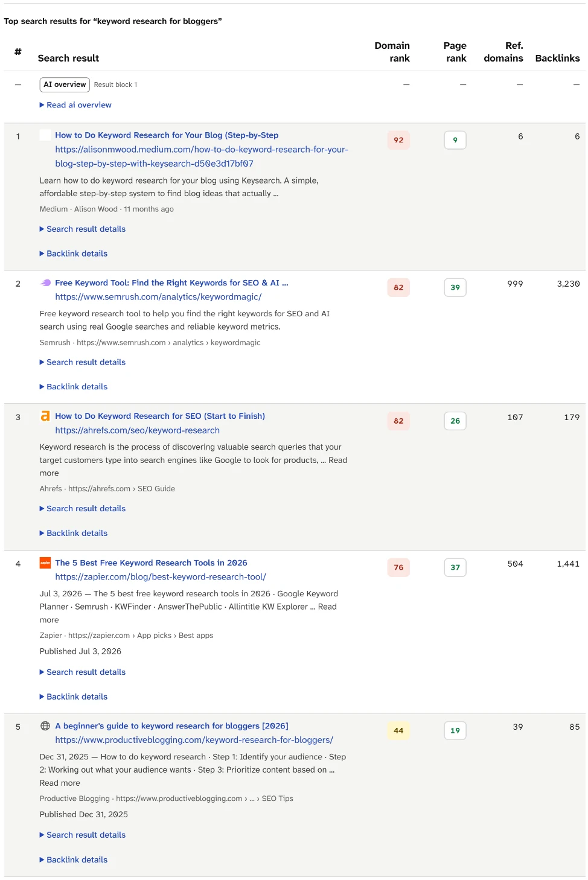Open 'How to Do Keyword Research for SEO' title
This screenshot has width=588, height=880.
(160, 416)
